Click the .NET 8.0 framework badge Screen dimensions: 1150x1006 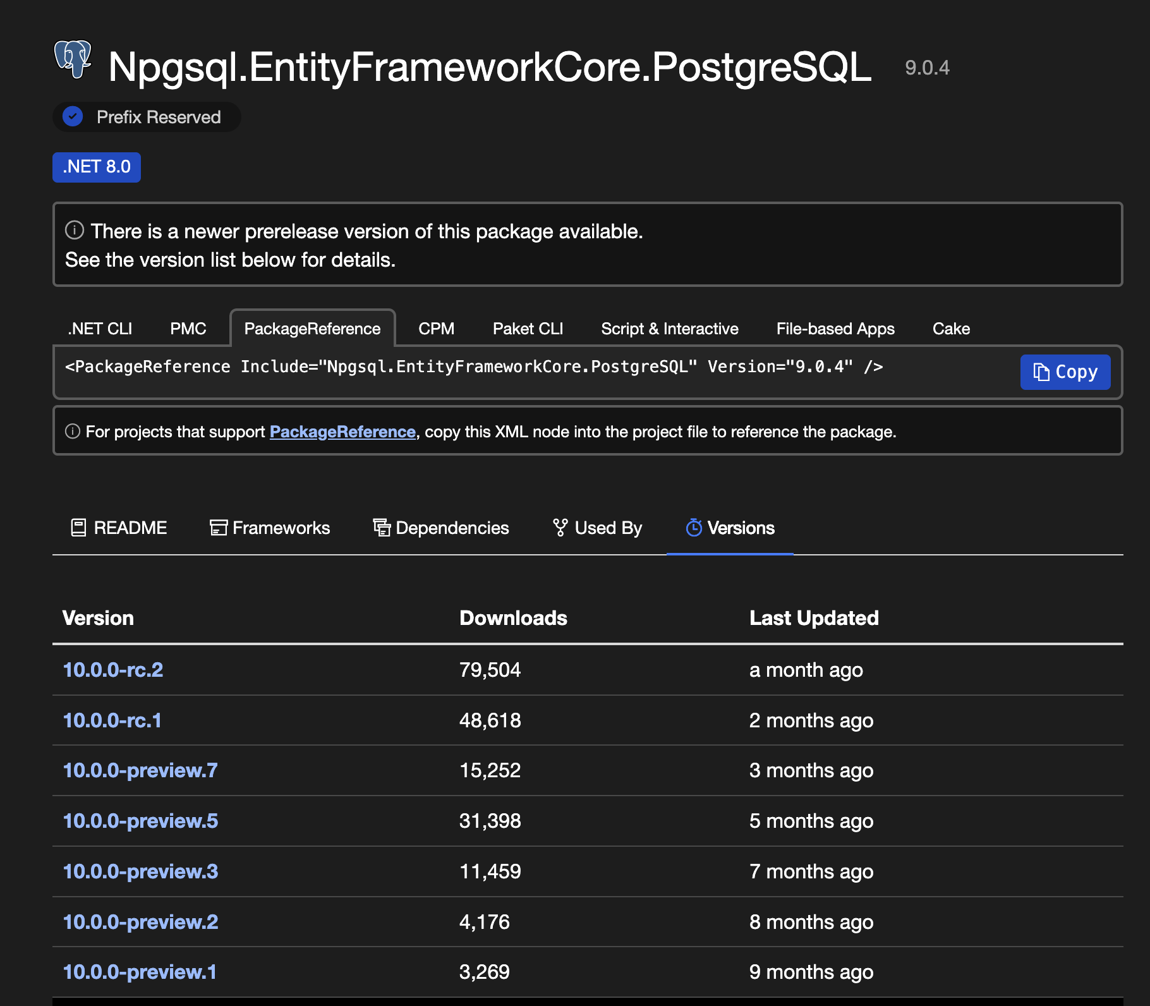[x=97, y=167]
